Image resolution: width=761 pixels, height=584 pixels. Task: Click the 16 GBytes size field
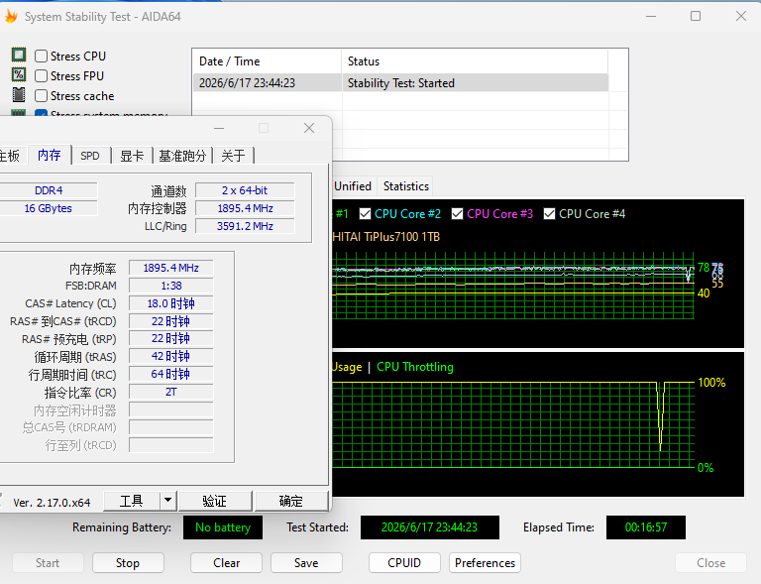point(49,208)
